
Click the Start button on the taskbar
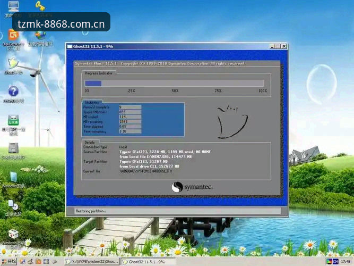tap(9, 261)
